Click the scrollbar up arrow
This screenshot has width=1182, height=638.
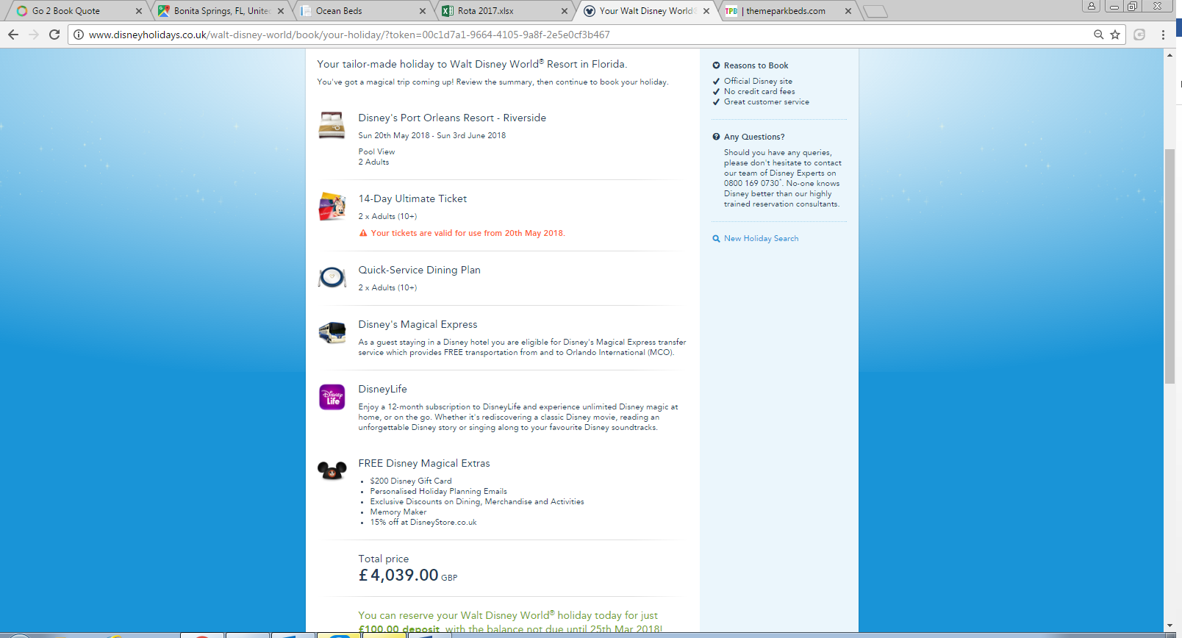[x=1170, y=55]
